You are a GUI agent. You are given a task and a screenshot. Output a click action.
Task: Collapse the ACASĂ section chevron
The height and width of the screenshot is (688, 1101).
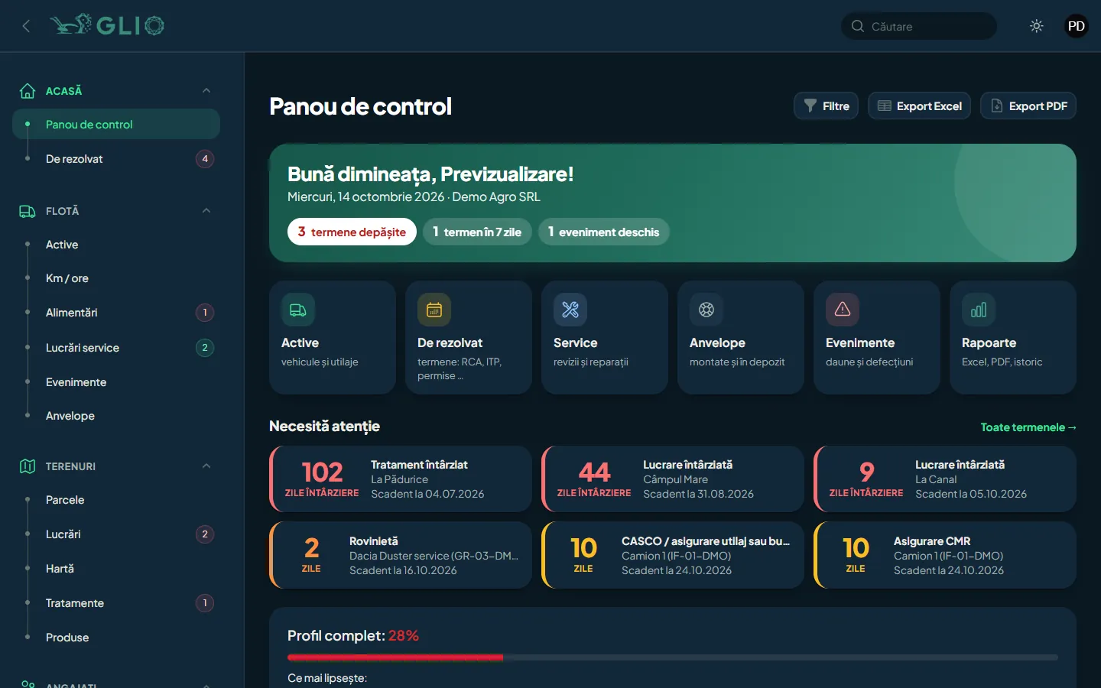[x=206, y=91]
